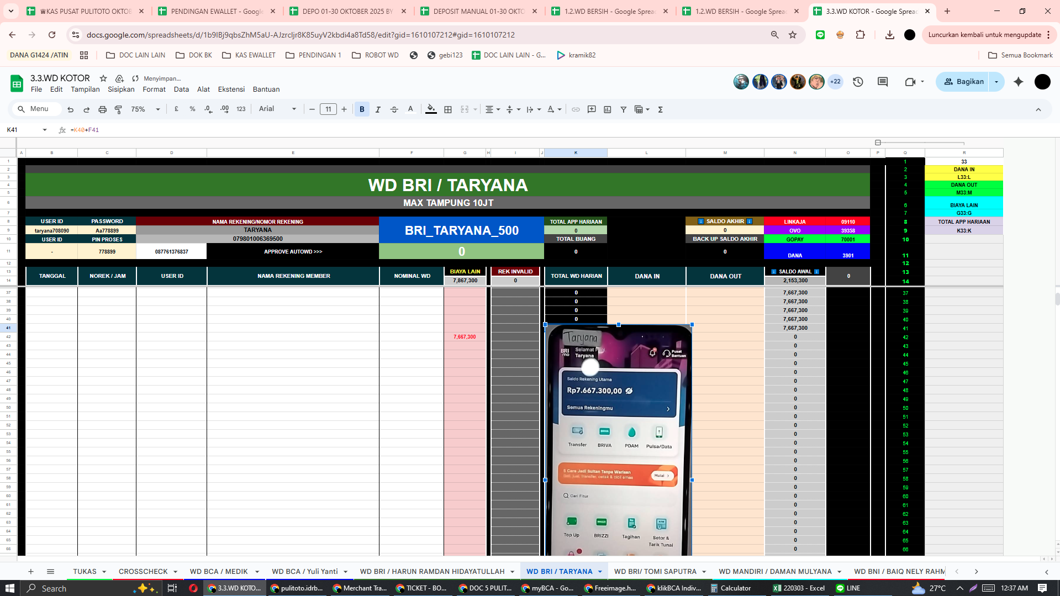The height and width of the screenshot is (596, 1060).
Task: Switch to WD BCA / MEDIK tab
Action: point(224,572)
